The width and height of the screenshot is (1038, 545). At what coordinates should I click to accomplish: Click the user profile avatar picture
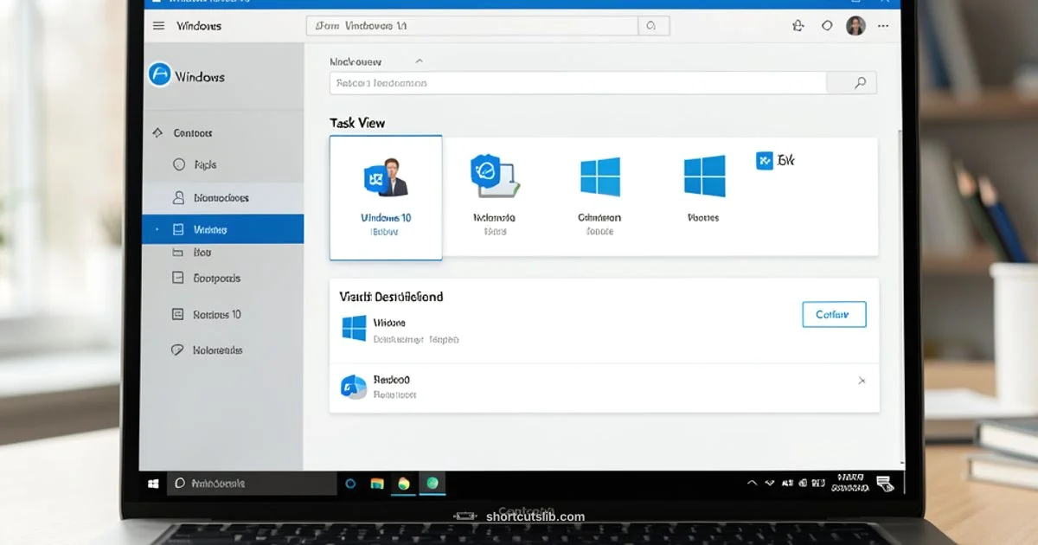[x=855, y=25]
